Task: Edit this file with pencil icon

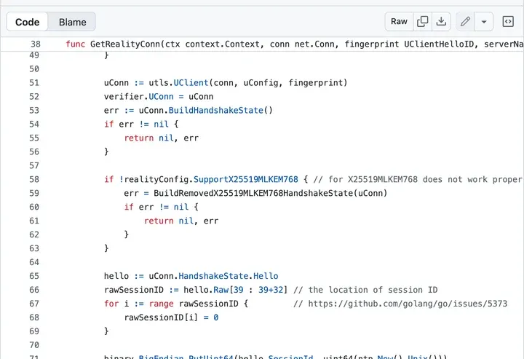Action: [465, 21]
